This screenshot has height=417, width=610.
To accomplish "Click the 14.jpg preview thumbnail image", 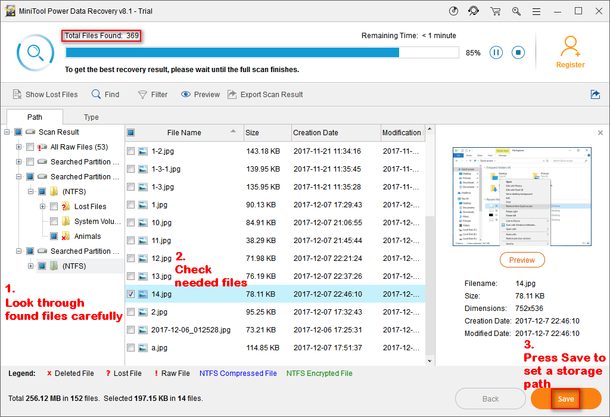I will pos(522,197).
